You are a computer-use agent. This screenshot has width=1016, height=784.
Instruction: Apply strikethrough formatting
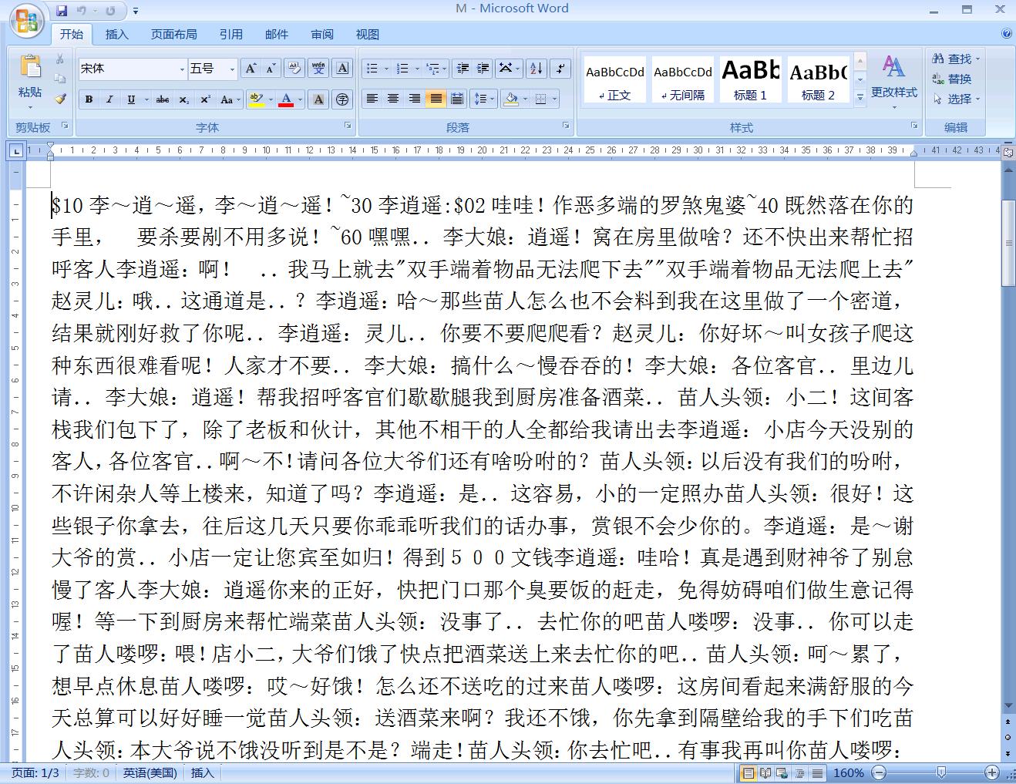click(x=163, y=99)
